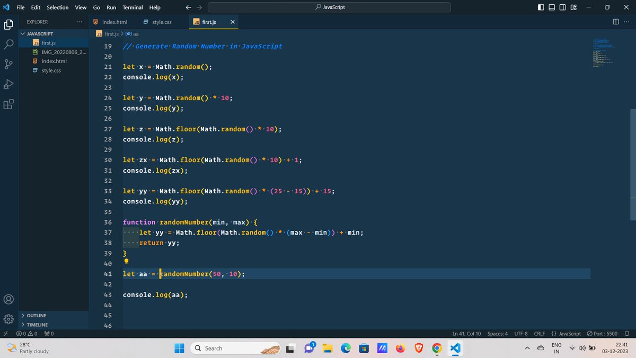Open the Source Control view

pos(8,64)
